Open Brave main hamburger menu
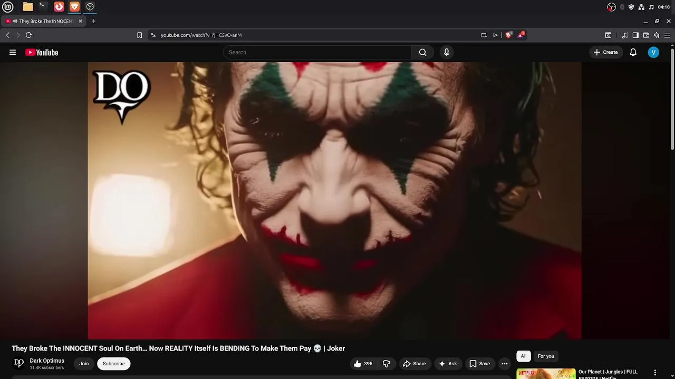 (x=667, y=35)
